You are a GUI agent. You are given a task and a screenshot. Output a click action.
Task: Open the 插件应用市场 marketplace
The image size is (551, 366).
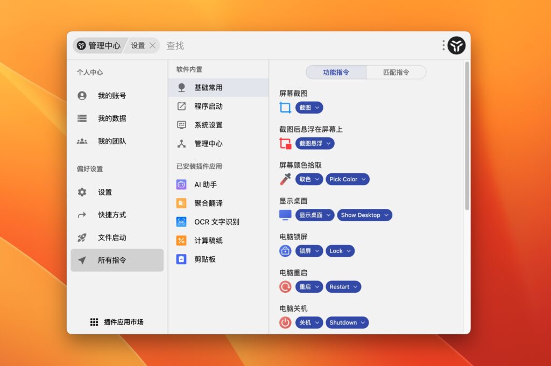[117, 321]
